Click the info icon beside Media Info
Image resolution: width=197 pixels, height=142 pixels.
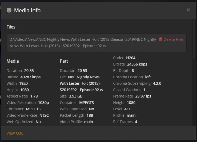[x=9, y=10]
